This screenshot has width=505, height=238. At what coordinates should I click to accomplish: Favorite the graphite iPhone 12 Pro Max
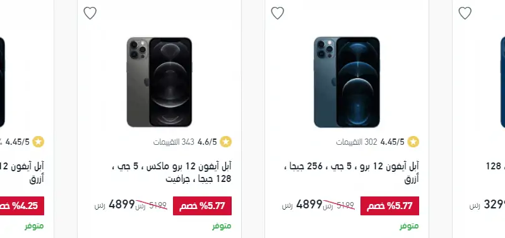pyautogui.click(x=90, y=13)
